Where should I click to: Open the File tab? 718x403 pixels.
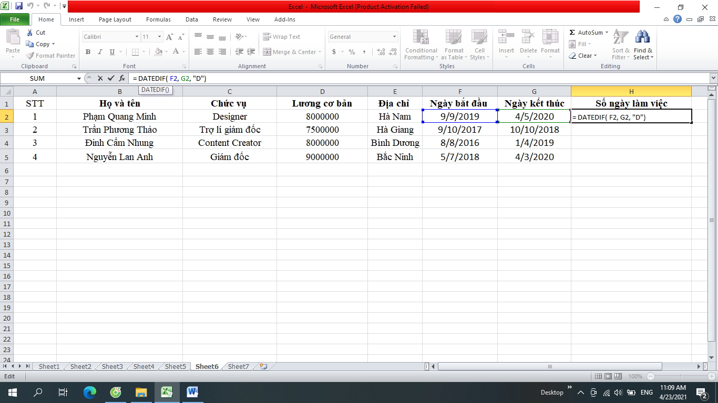tap(15, 19)
